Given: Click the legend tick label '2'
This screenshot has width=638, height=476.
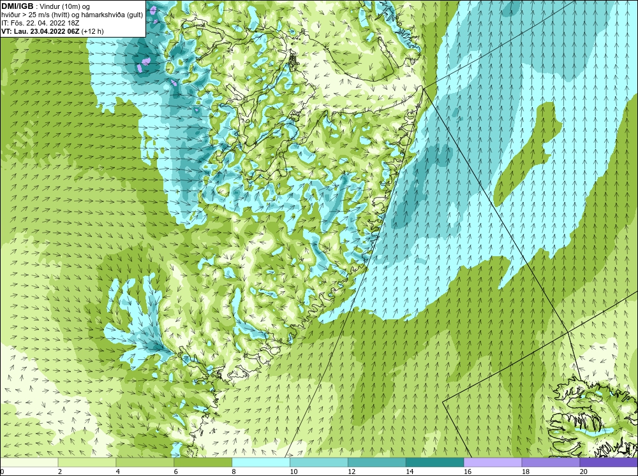Looking at the screenshot, I should (60, 472).
